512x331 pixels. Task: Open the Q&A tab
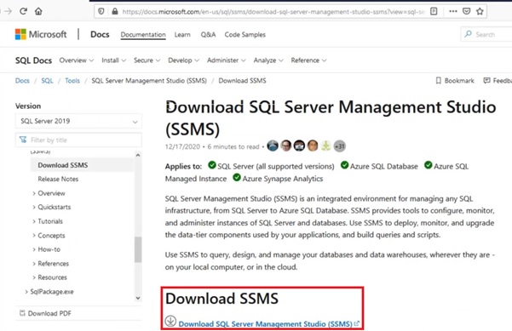[208, 35]
